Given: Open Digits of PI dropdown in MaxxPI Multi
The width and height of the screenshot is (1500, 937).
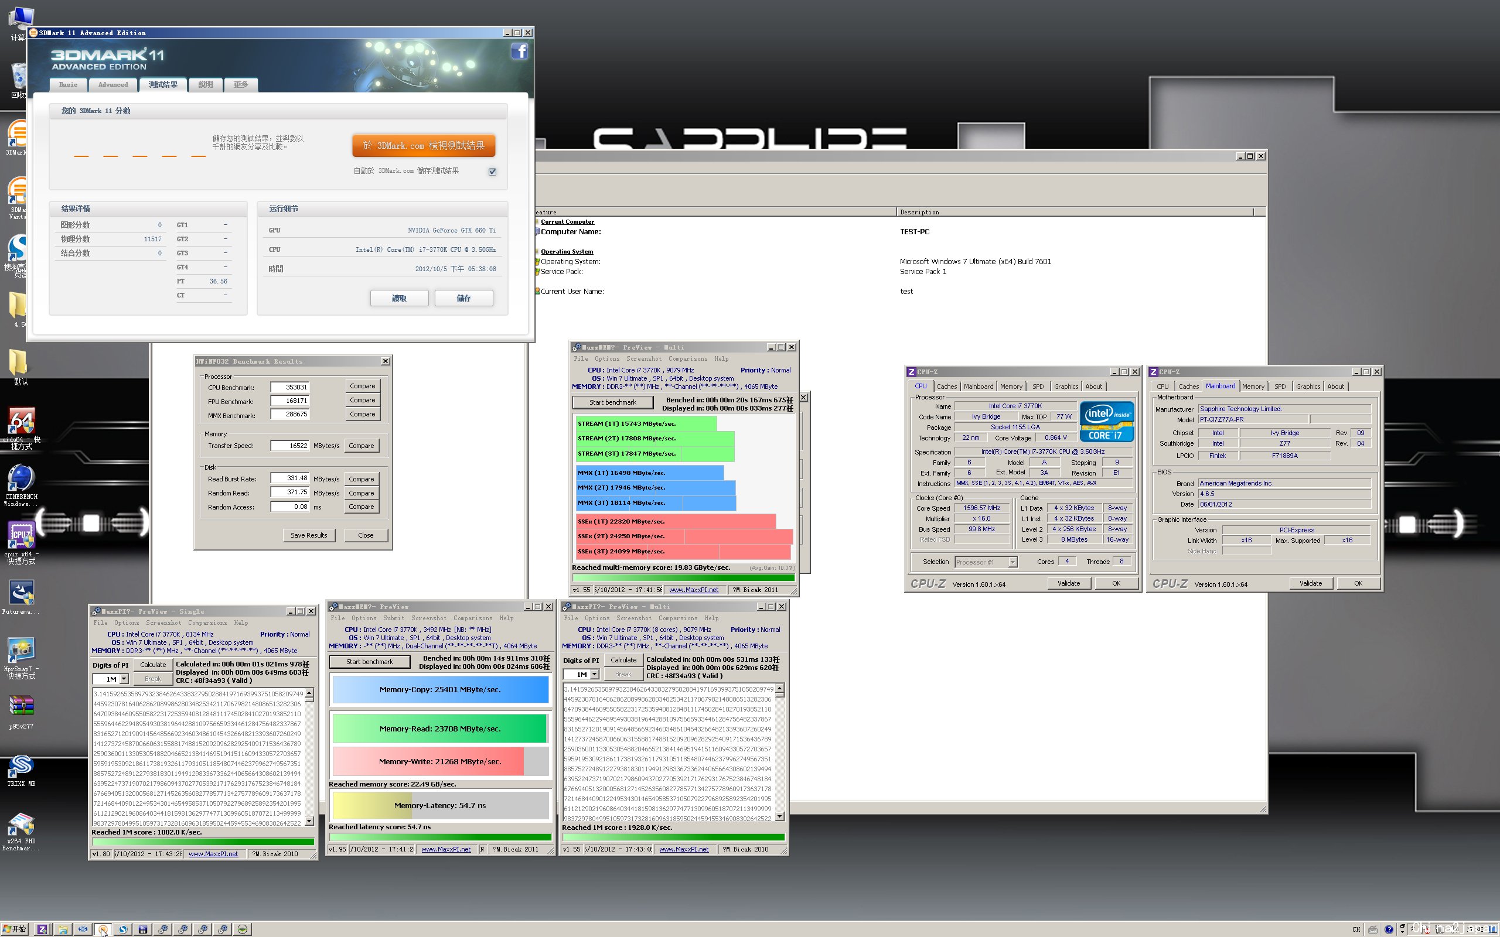Looking at the screenshot, I should [x=594, y=674].
